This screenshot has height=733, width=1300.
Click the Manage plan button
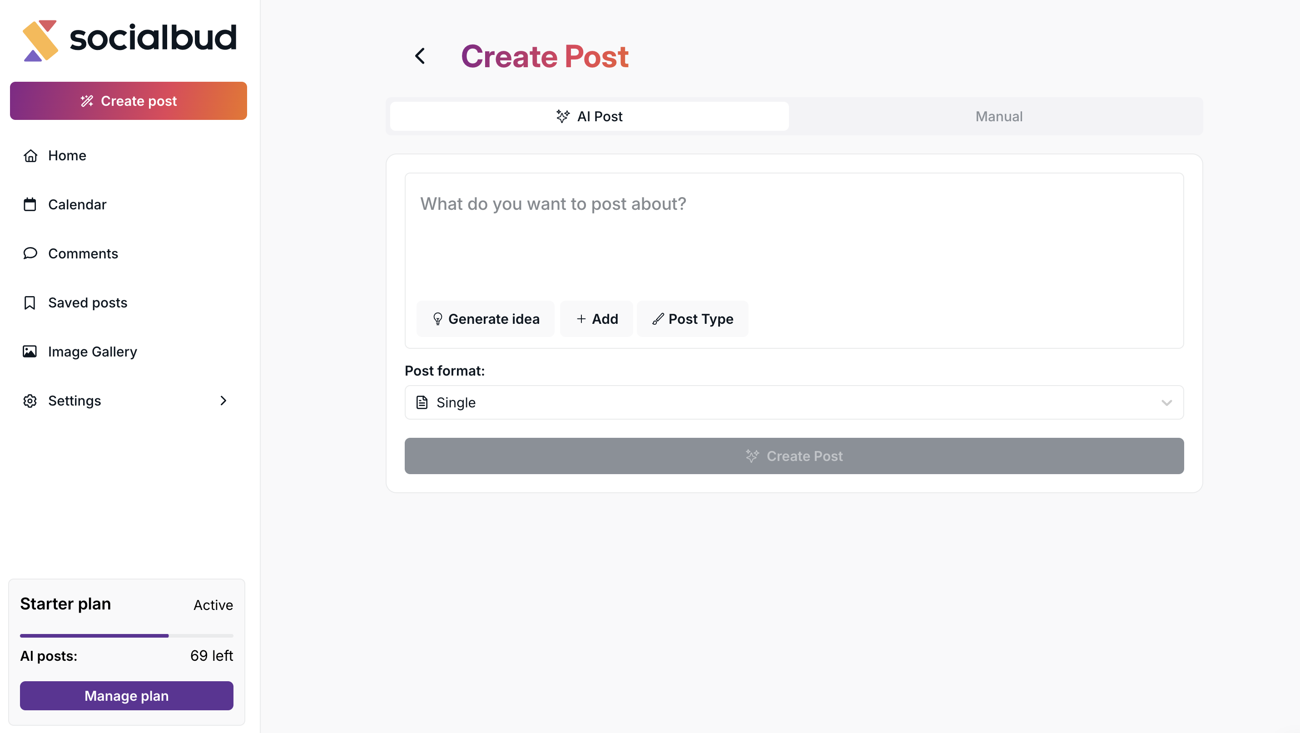click(x=127, y=696)
